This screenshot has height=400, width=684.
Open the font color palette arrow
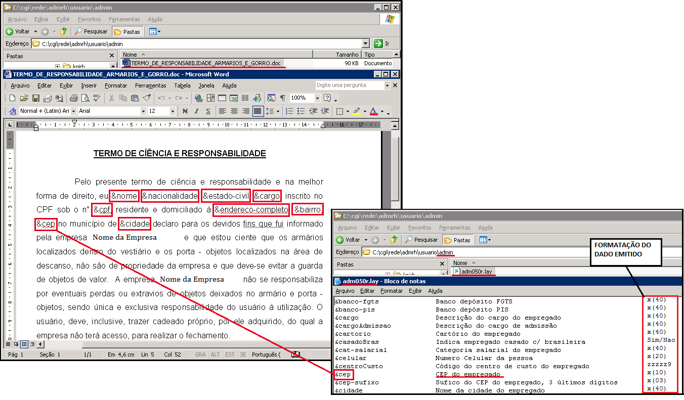click(382, 111)
